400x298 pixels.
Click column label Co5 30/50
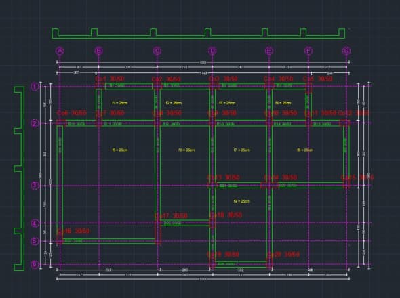[x=317, y=79]
